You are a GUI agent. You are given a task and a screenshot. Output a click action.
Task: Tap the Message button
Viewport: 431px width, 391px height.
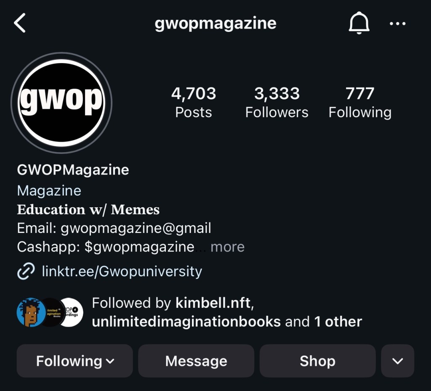click(196, 361)
